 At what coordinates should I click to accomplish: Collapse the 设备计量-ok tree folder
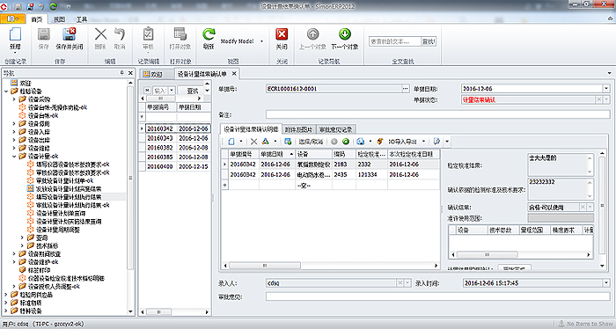coord(14,157)
